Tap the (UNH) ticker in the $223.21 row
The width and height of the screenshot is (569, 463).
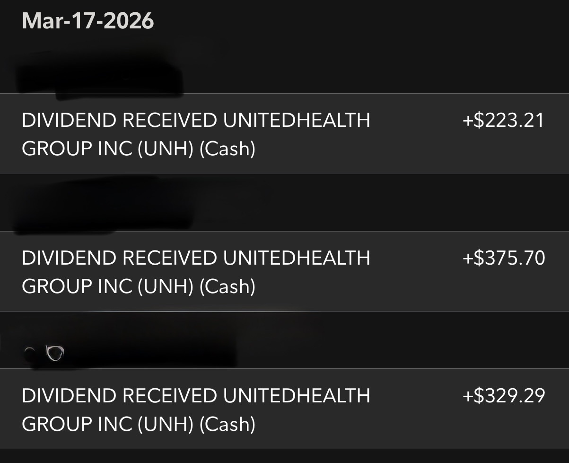tap(166, 149)
